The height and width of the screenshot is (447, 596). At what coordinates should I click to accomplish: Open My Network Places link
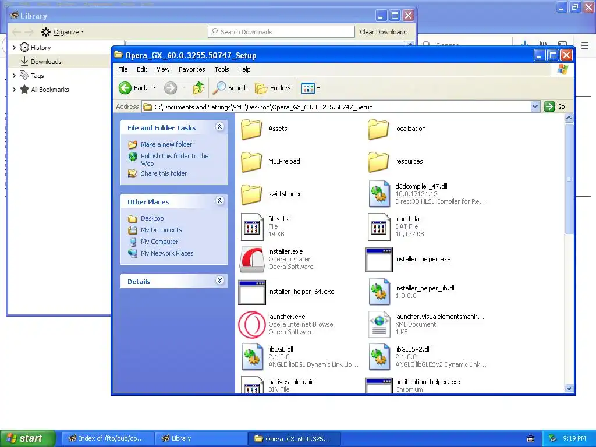167,253
